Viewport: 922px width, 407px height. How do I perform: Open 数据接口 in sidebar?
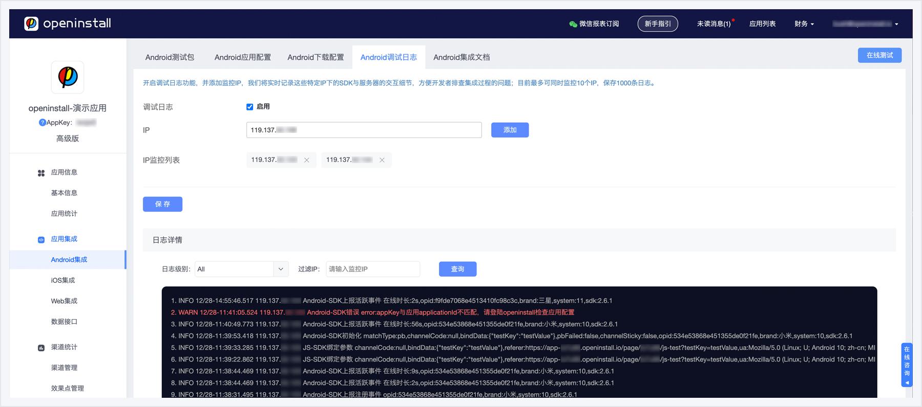click(64, 322)
